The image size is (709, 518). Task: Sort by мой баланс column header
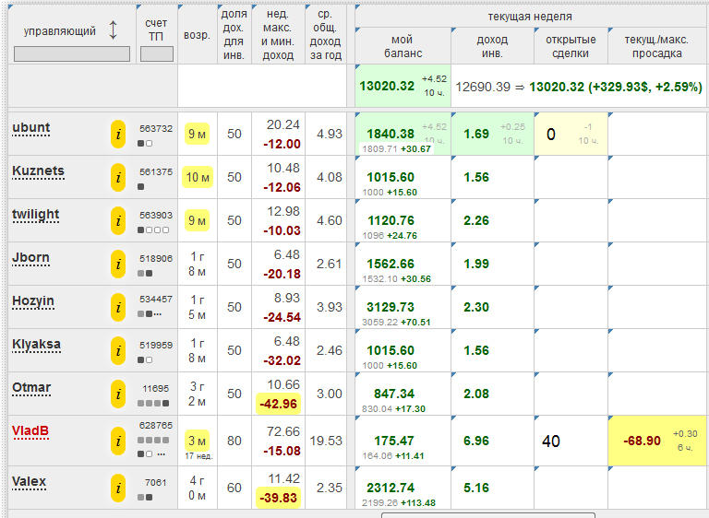pos(403,46)
